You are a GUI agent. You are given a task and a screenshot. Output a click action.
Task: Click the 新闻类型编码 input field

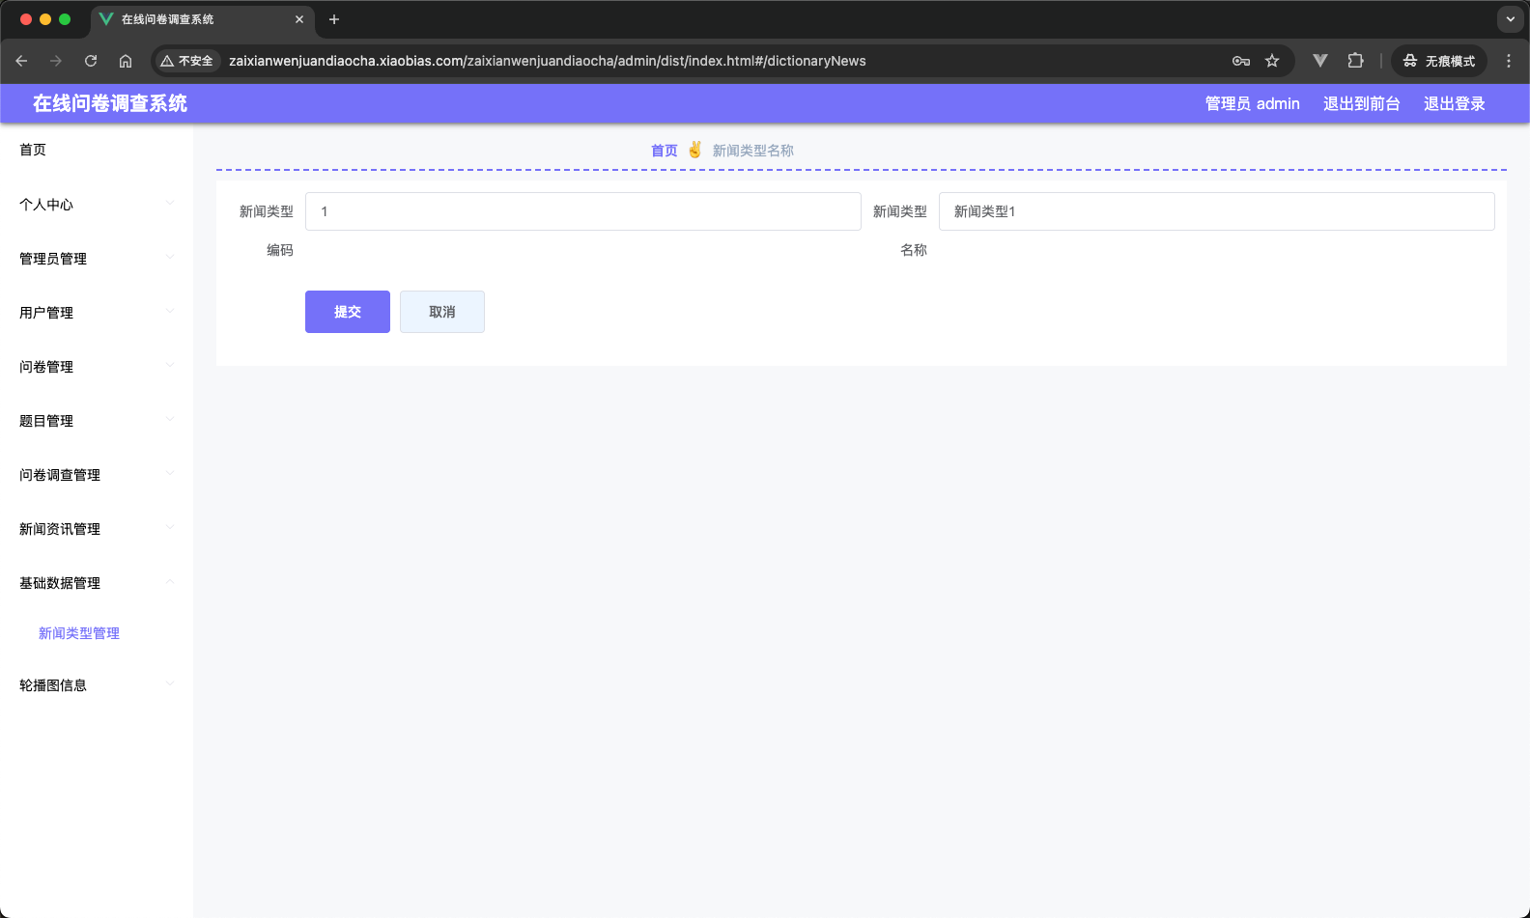582,211
